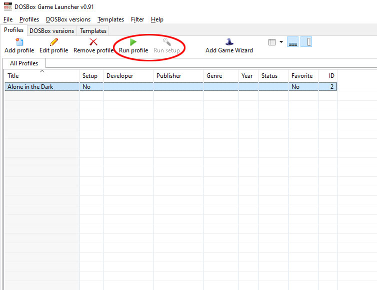The image size is (377, 290).
Task: Sort by the Setup column header
Action: click(x=91, y=76)
